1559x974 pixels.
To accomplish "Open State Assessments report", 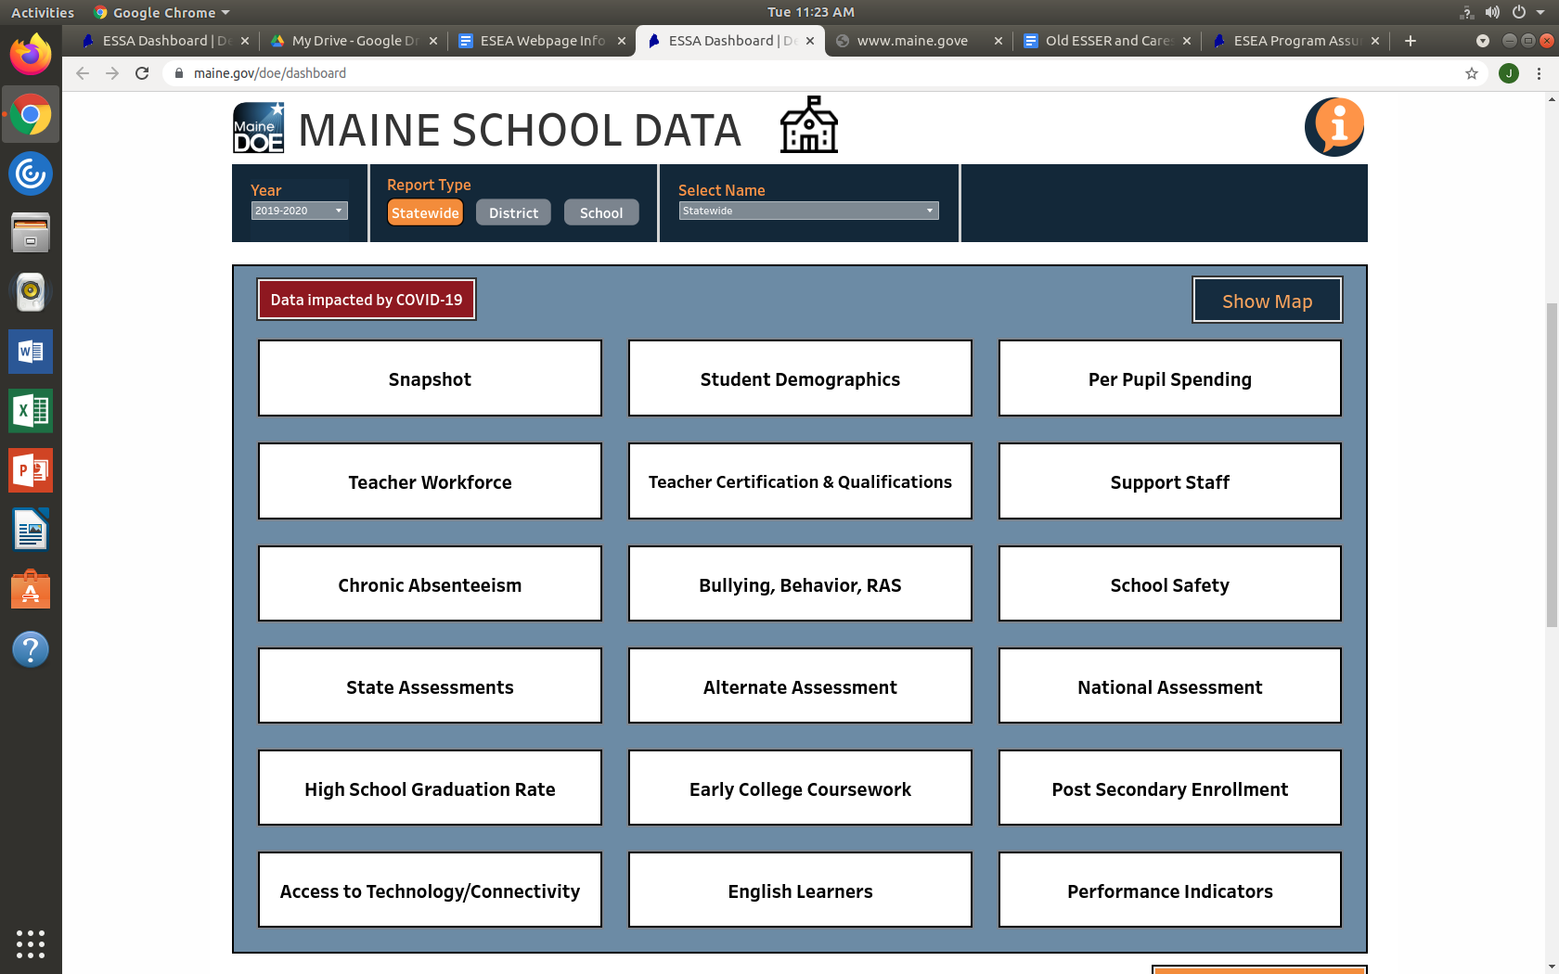I will [x=430, y=686].
